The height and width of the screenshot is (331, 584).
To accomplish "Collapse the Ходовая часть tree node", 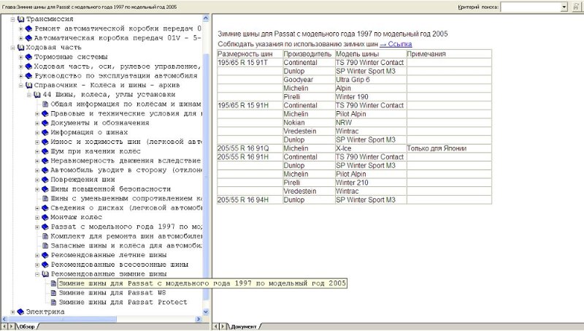I will pos(12,47).
